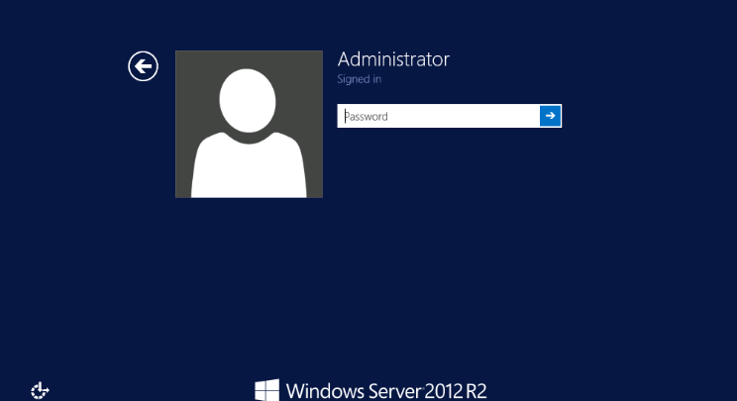Open the Ease of Access icon
Image resolution: width=737 pixels, height=401 pixels.
[x=40, y=391]
